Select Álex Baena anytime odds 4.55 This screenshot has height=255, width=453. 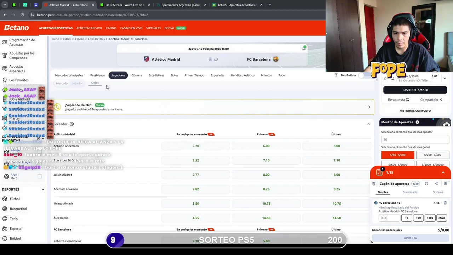[196, 218]
